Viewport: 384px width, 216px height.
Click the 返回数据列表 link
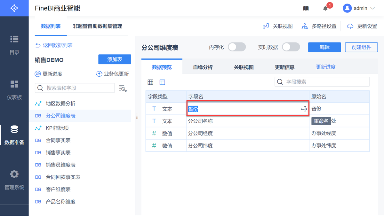pyautogui.click(x=54, y=45)
